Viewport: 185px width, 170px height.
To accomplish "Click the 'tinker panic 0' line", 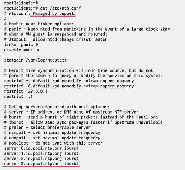I will click(21, 45).
